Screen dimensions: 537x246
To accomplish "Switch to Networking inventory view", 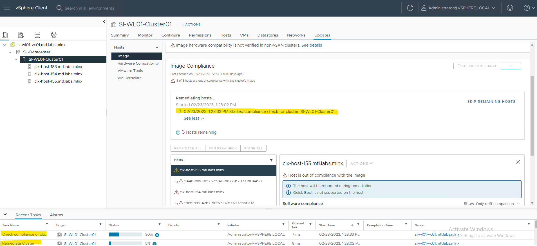I will point(54,35).
